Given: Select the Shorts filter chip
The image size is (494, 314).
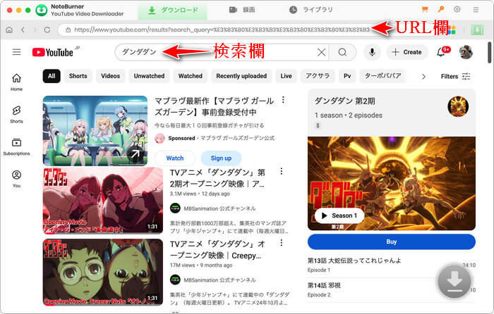Looking at the screenshot, I should tap(78, 76).
